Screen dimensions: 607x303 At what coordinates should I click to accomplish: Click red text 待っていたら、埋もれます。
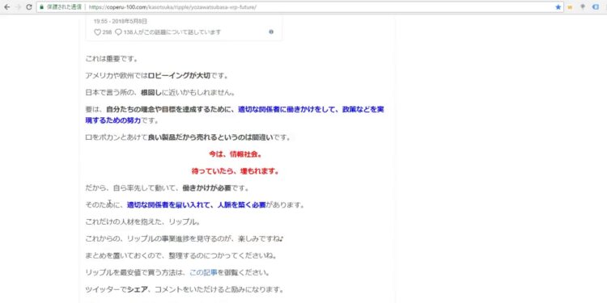pyautogui.click(x=236, y=171)
